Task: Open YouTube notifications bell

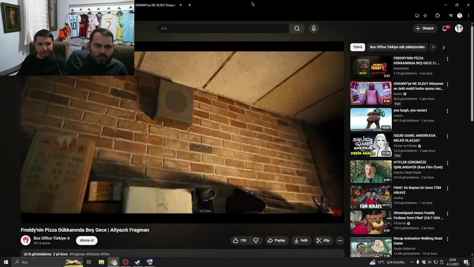Action: pyautogui.click(x=445, y=29)
